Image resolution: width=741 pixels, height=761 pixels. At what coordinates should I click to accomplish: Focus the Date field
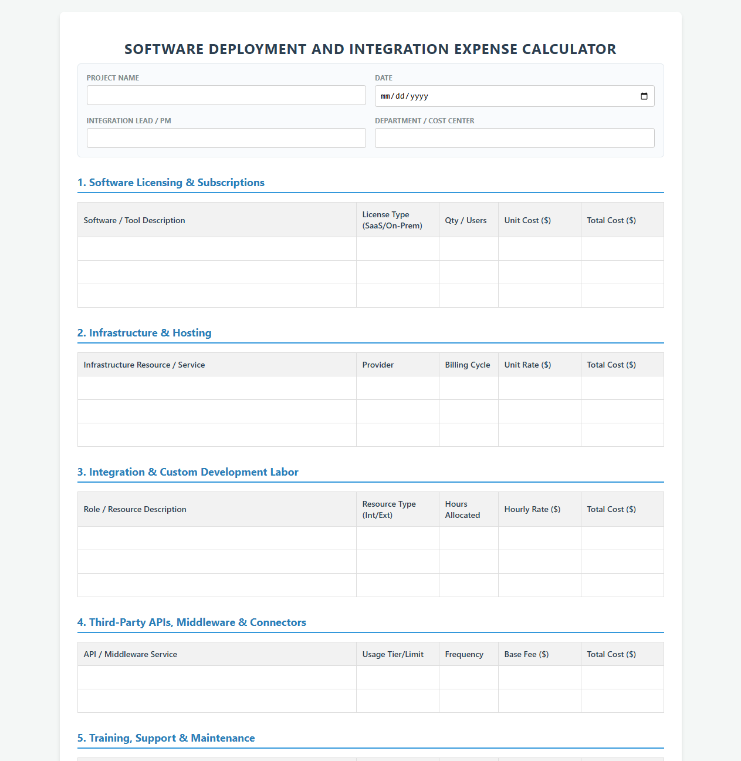[515, 96]
